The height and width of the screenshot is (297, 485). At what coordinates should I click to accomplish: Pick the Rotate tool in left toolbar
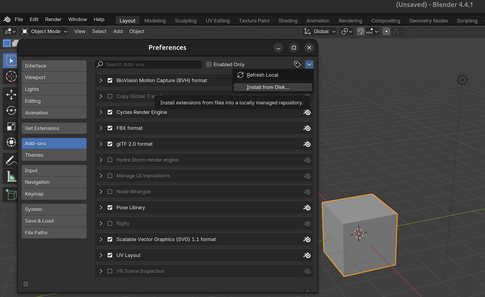[x=11, y=110]
